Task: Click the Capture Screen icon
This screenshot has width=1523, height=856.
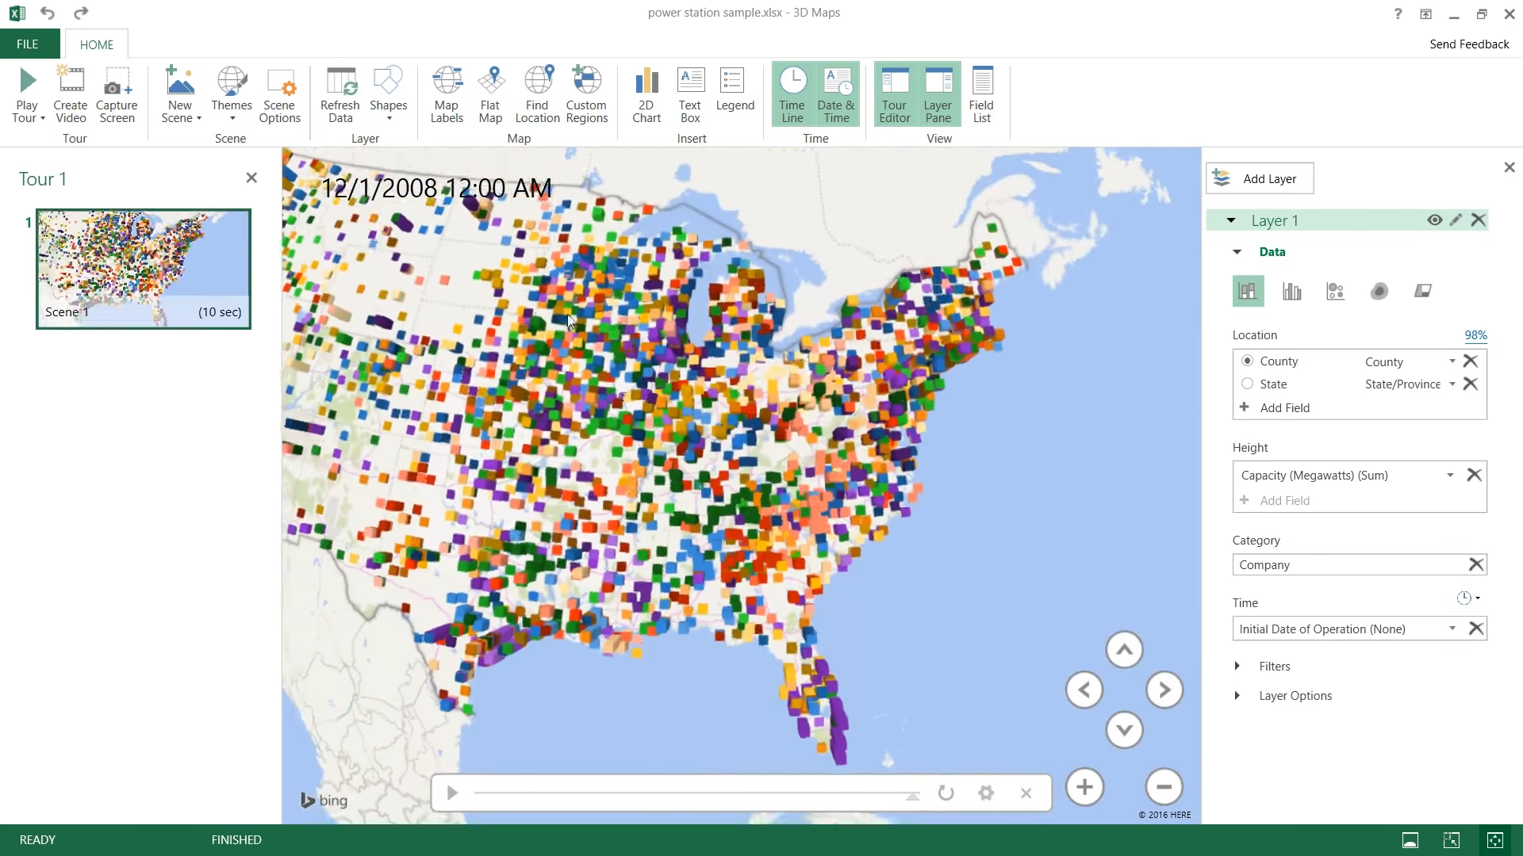Action: 117,95
